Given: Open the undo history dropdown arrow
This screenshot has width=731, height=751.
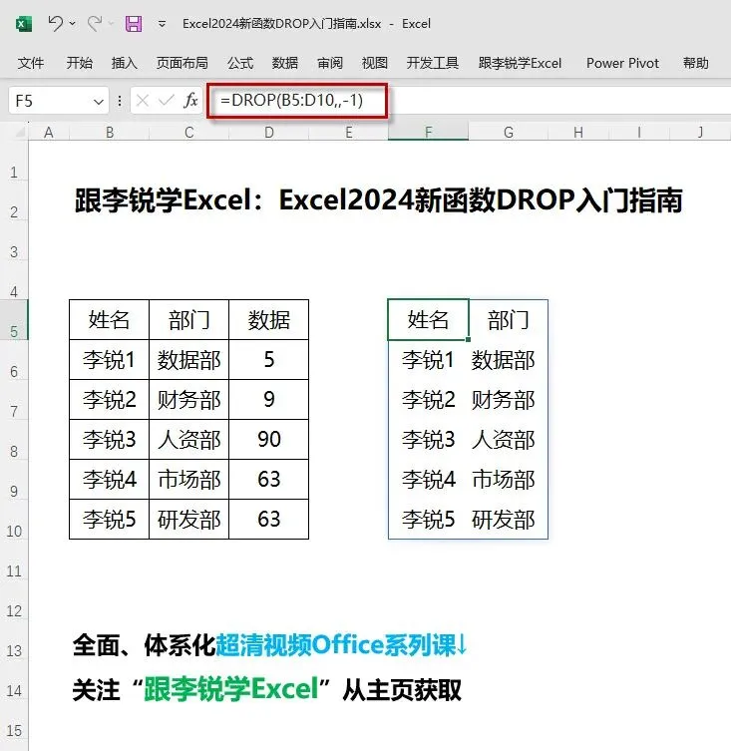Looking at the screenshot, I should click(x=73, y=23).
